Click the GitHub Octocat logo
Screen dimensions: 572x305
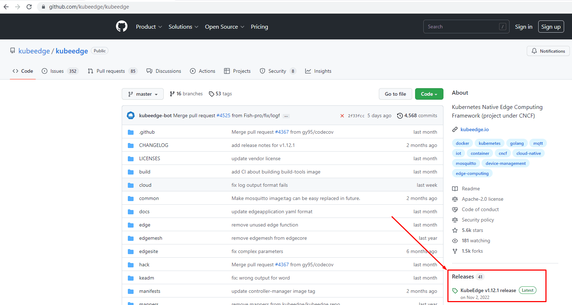[122, 27]
